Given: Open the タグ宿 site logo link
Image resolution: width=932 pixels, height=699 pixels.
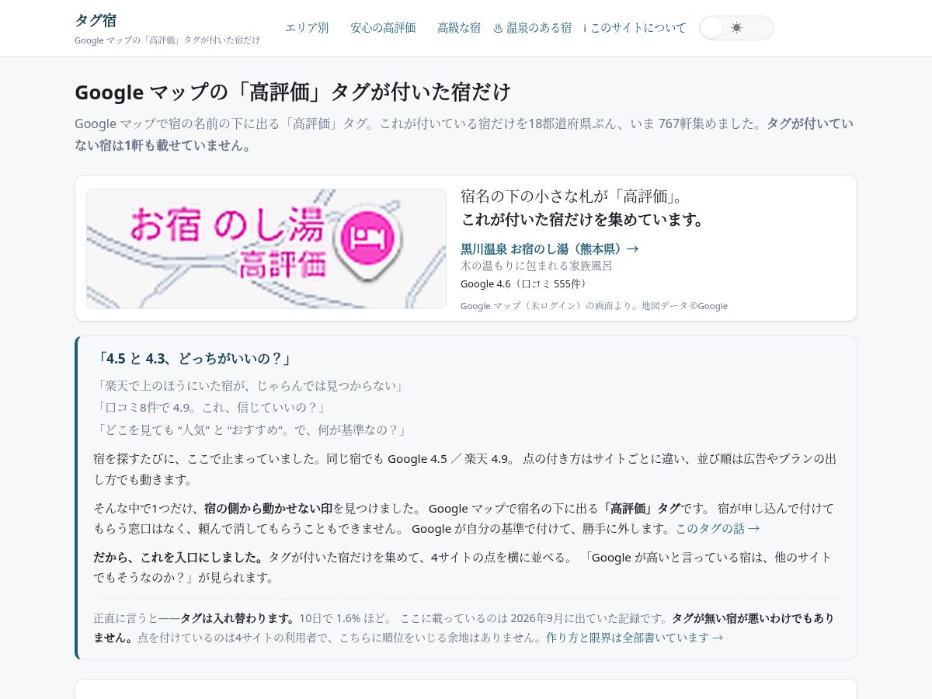Looking at the screenshot, I should pos(96,21).
